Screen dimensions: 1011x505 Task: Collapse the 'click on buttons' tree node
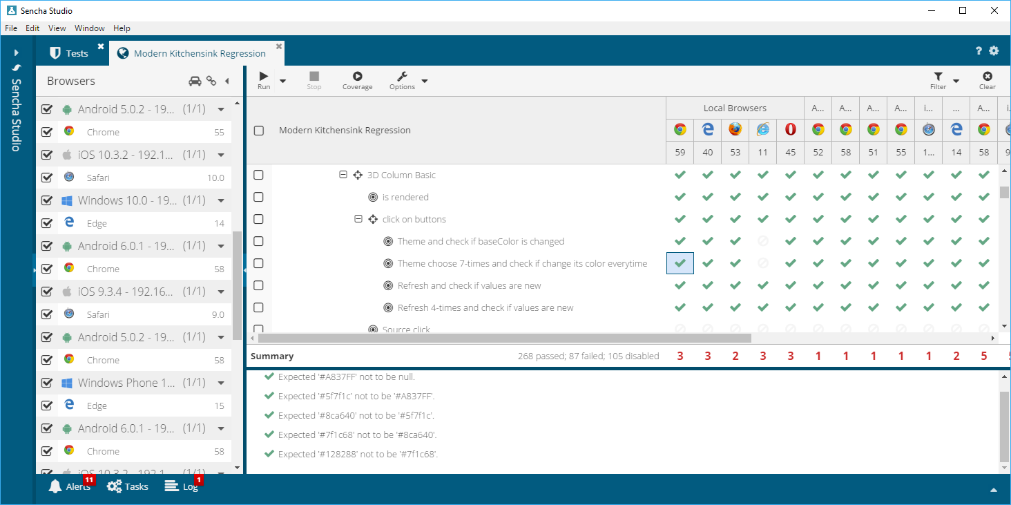pos(358,219)
